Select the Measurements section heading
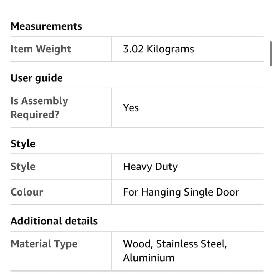Image resolution: width=274 pixels, height=274 pixels. (46, 26)
